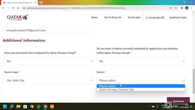This screenshot has height=110, width=195.
Task: Click the share page icon in address bar
Action: coord(171,8)
